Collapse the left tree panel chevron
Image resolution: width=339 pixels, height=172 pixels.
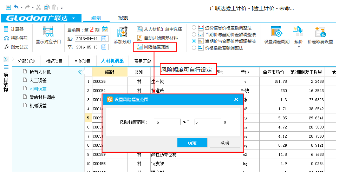click(79, 72)
